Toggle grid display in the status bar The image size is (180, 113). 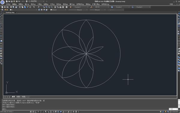click(x=33, y=112)
